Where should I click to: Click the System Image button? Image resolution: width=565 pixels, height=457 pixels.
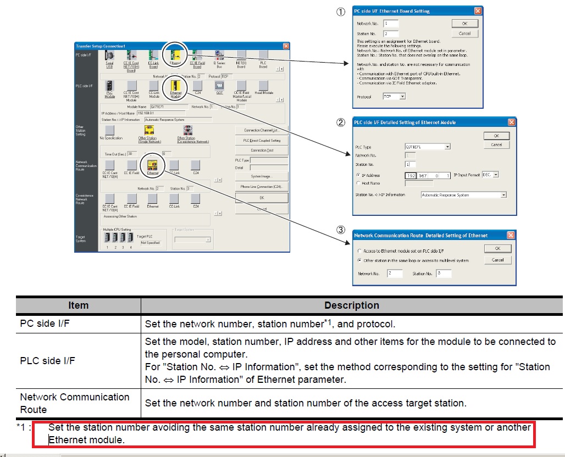tap(262, 176)
